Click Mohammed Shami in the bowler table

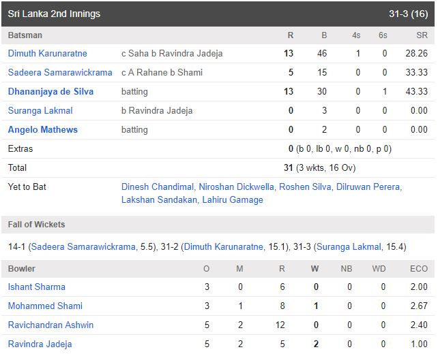(x=45, y=306)
